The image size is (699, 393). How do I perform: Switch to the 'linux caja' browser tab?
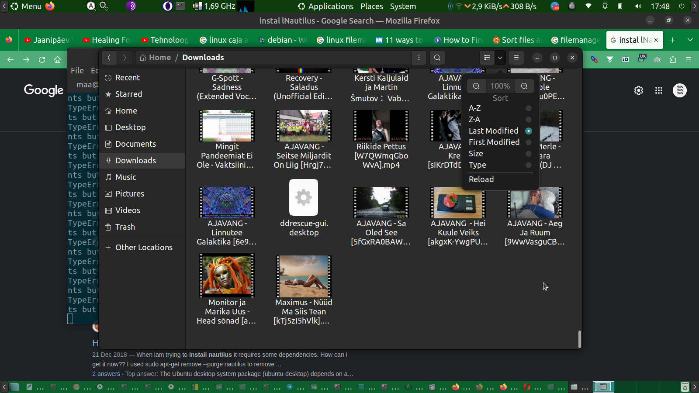pyautogui.click(x=225, y=40)
